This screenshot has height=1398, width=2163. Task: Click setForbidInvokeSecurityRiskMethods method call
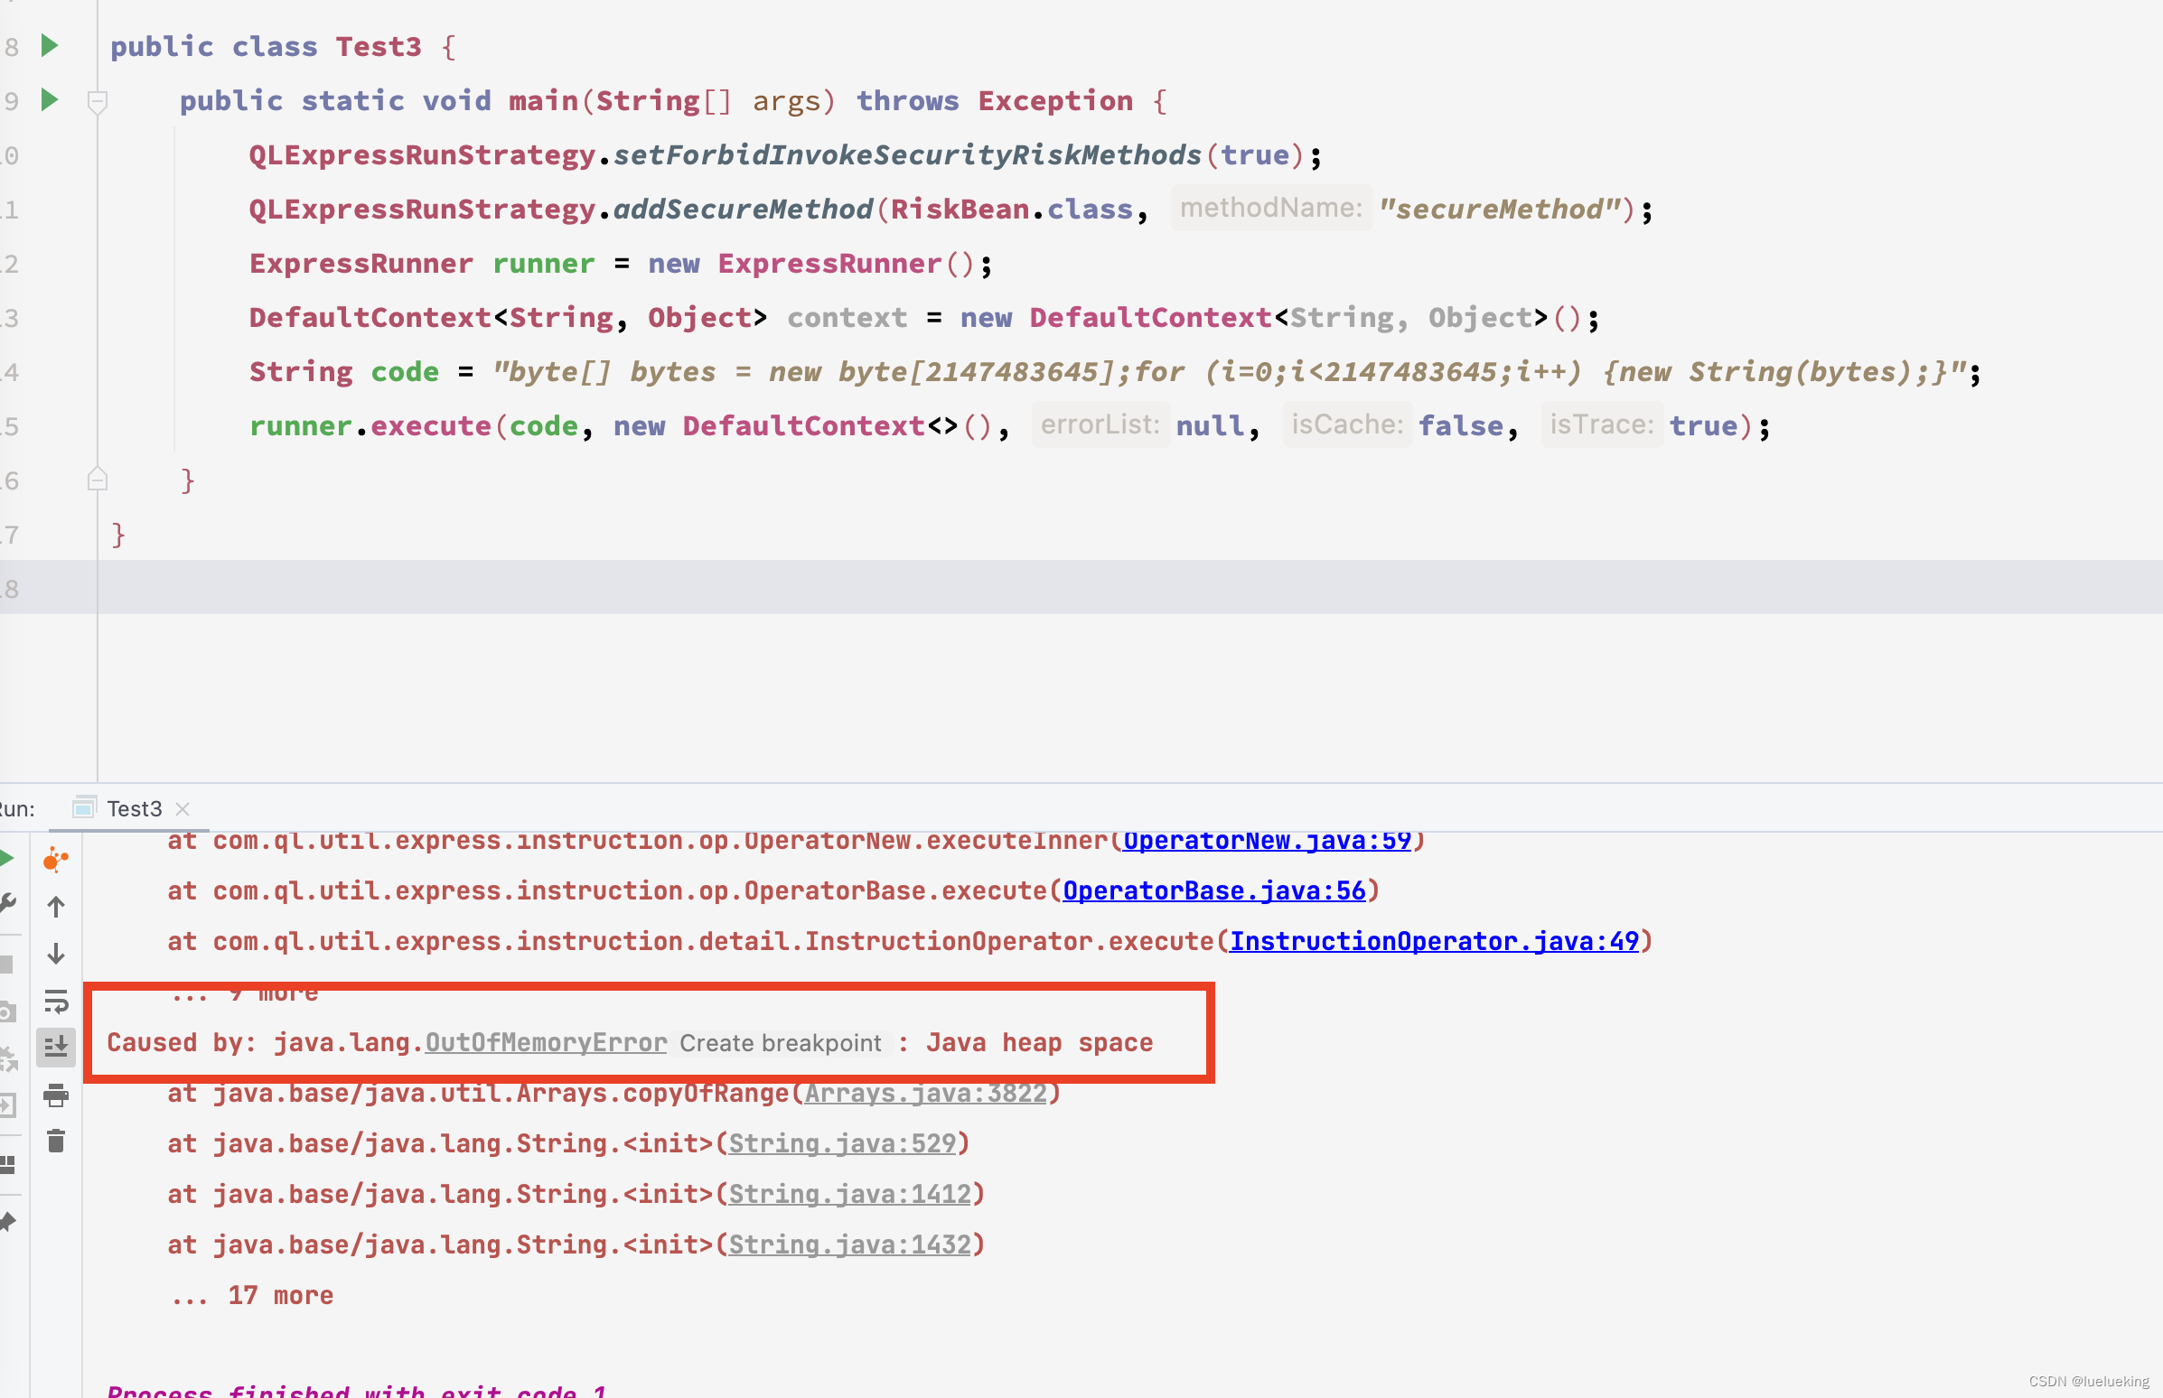907,155
